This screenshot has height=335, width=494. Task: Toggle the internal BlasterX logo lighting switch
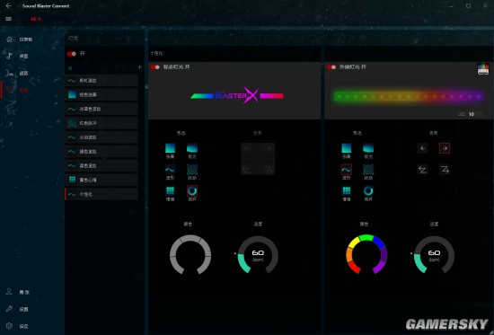pos(155,67)
